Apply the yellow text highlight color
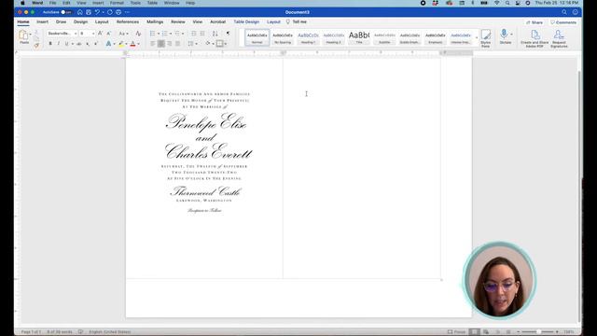 121,44
